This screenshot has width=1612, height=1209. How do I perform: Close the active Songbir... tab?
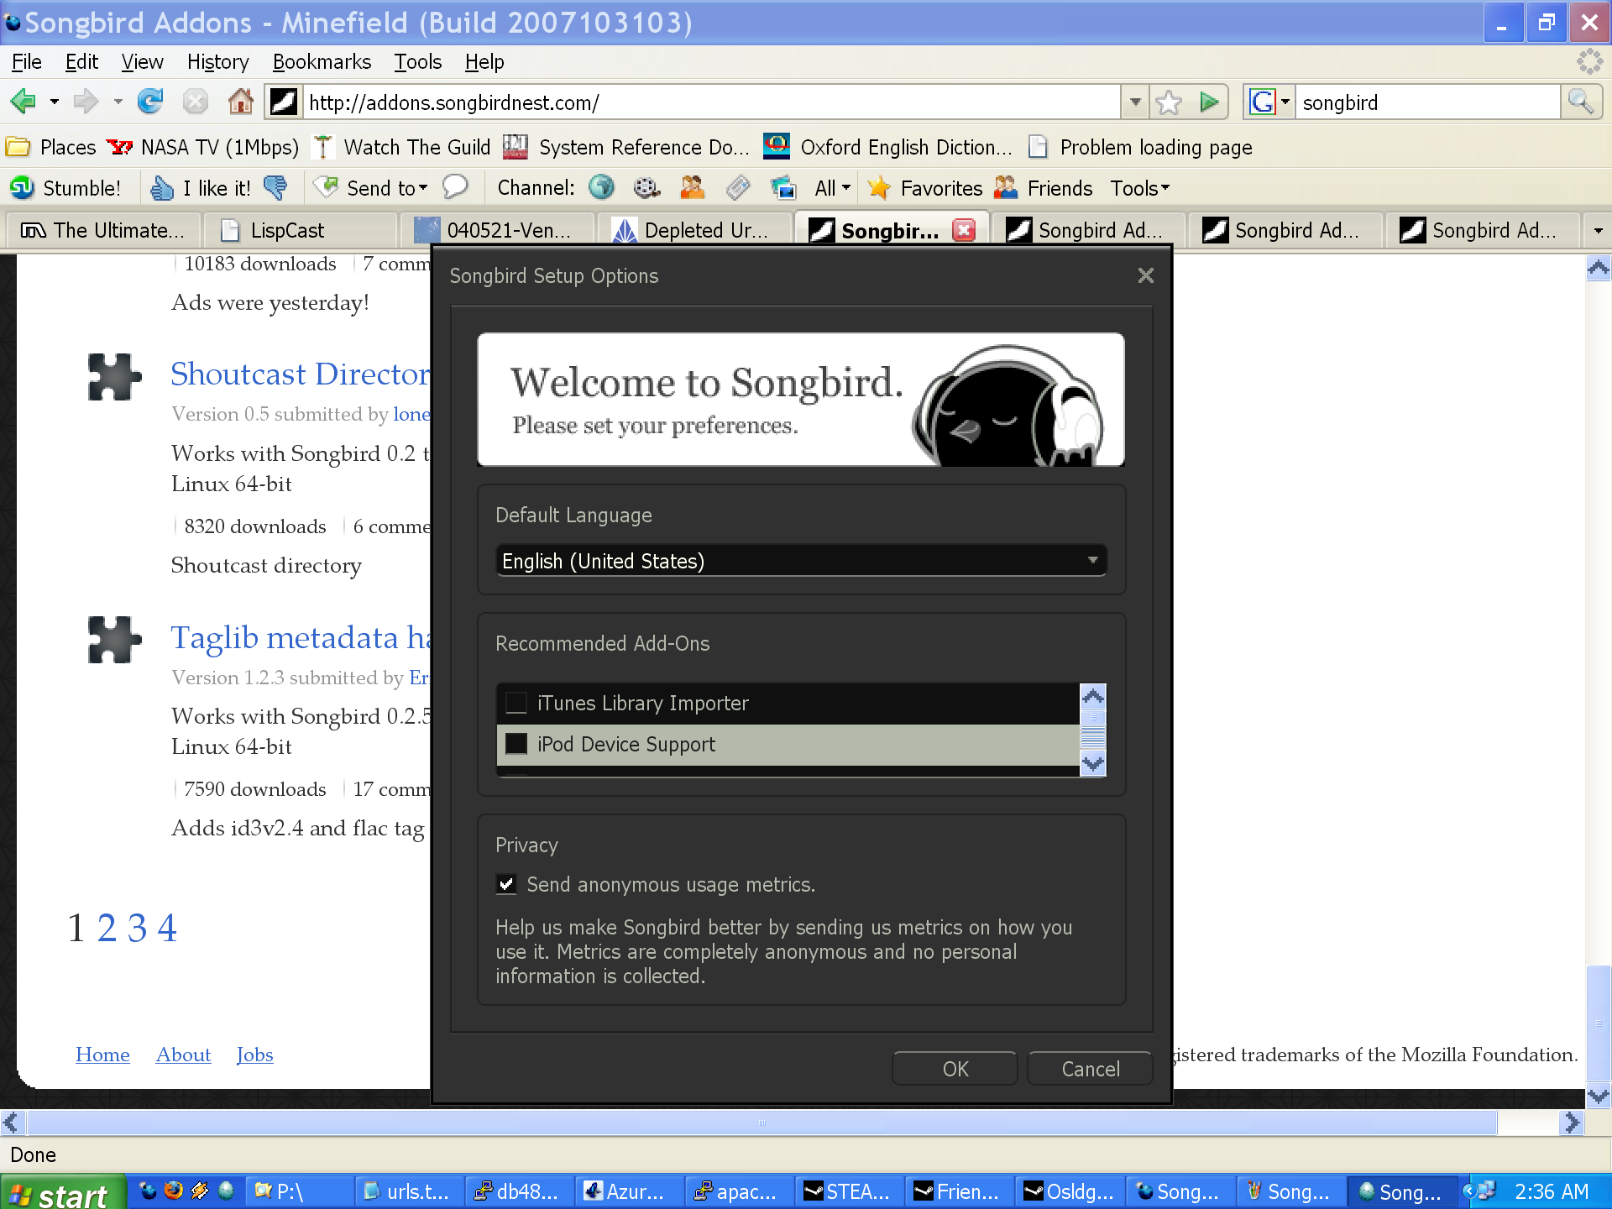coord(964,230)
